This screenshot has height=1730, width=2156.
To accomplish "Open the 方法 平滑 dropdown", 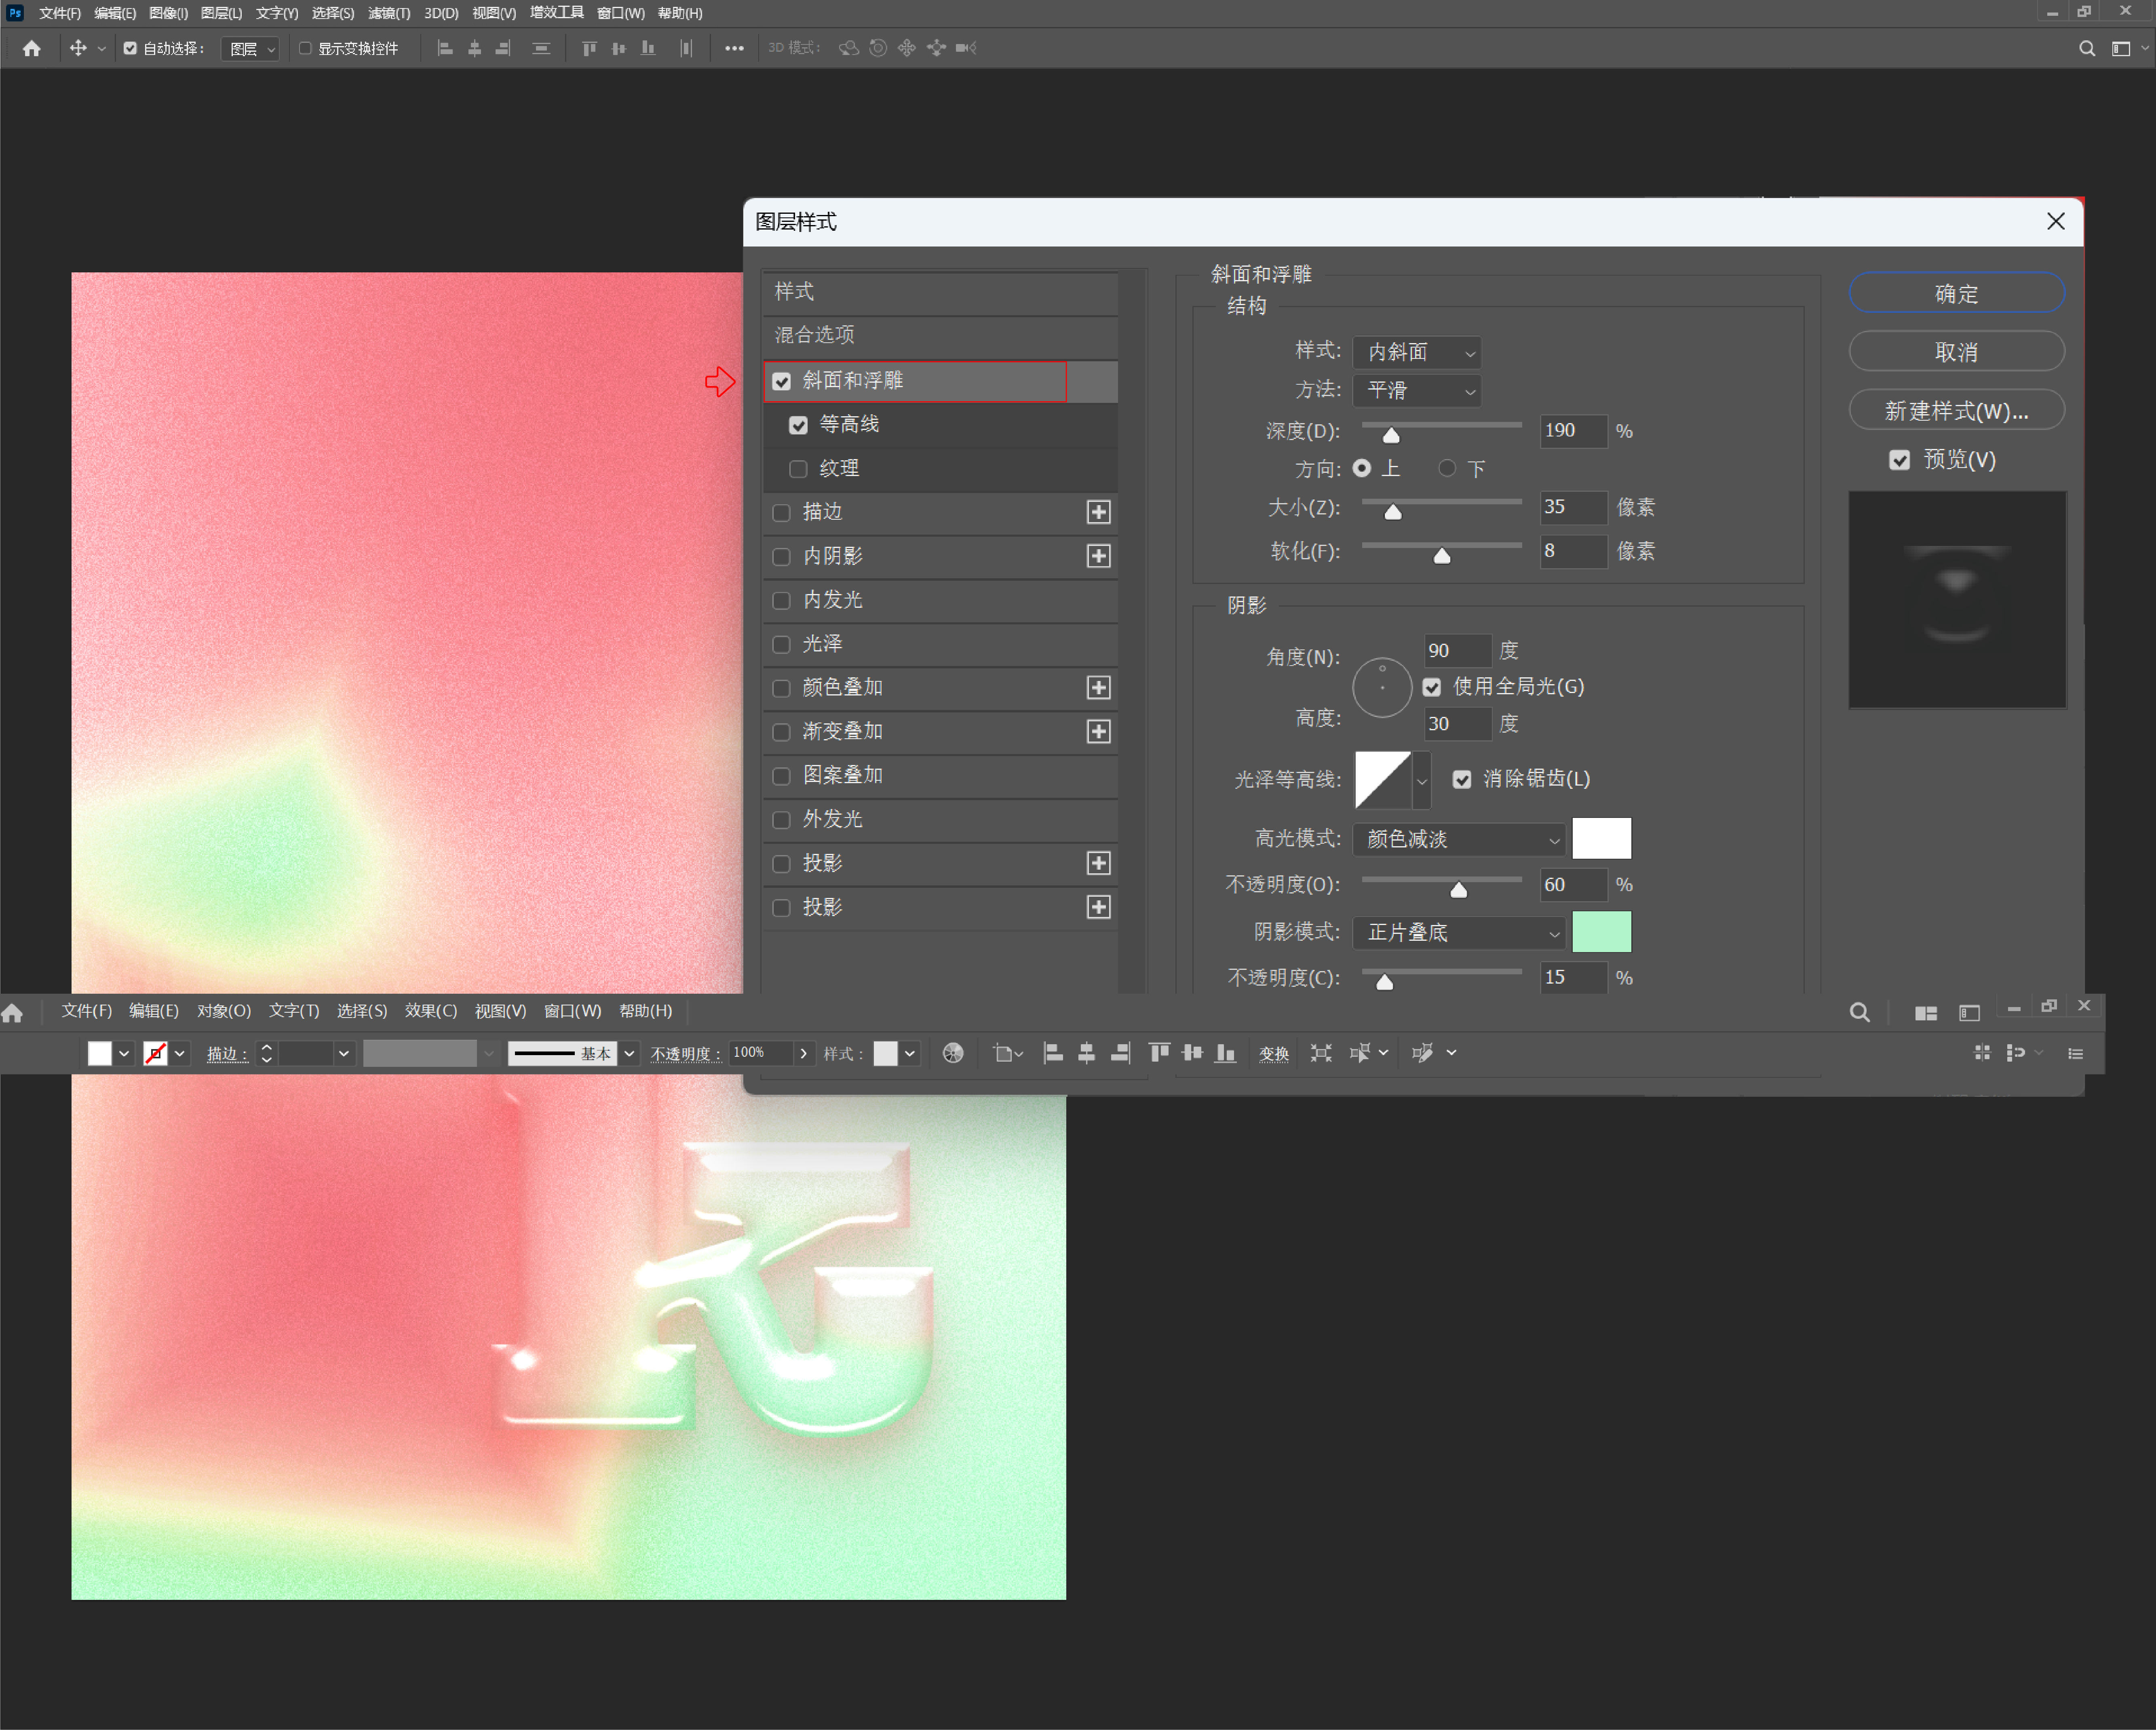I will (1417, 391).
